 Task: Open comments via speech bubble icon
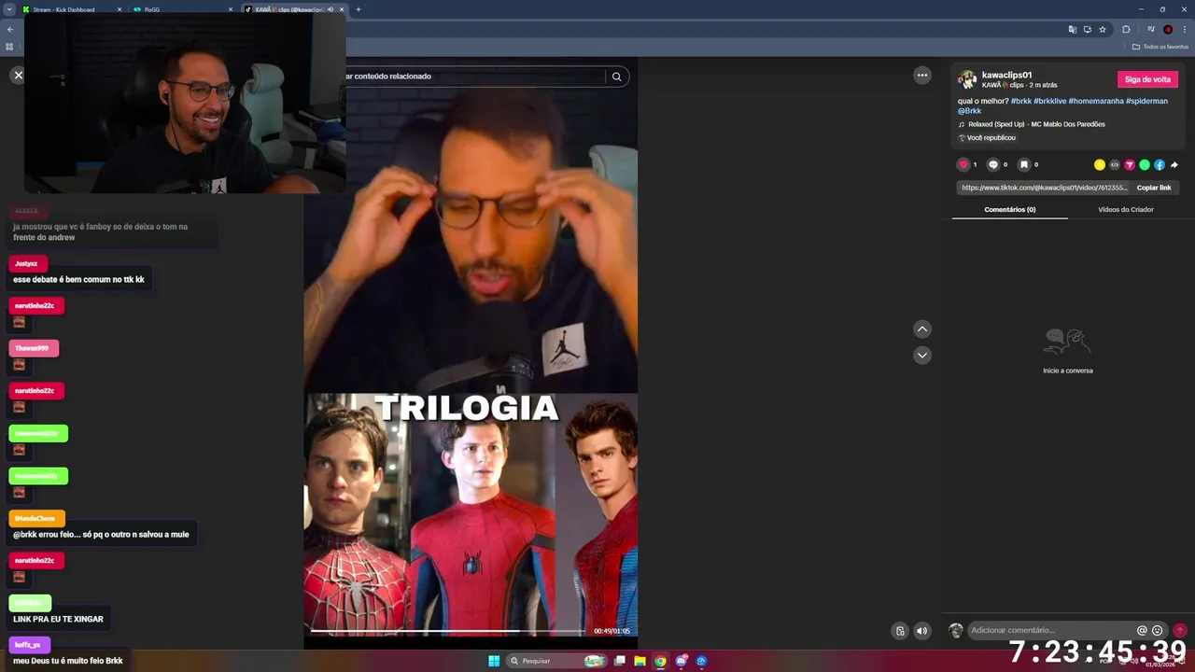point(993,164)
